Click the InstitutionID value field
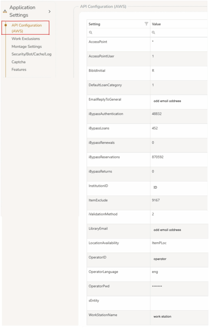Screen dimensions: 209x328 tap(178, 188)
